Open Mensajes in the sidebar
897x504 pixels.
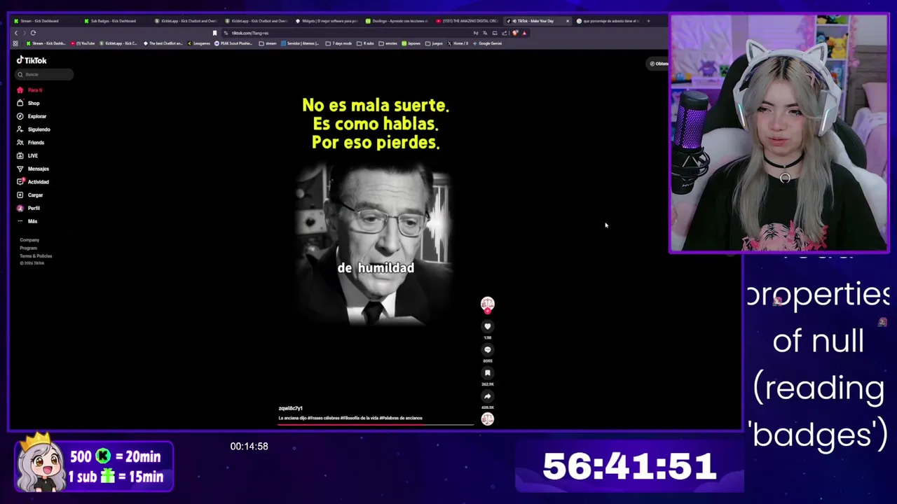[33, 169]
